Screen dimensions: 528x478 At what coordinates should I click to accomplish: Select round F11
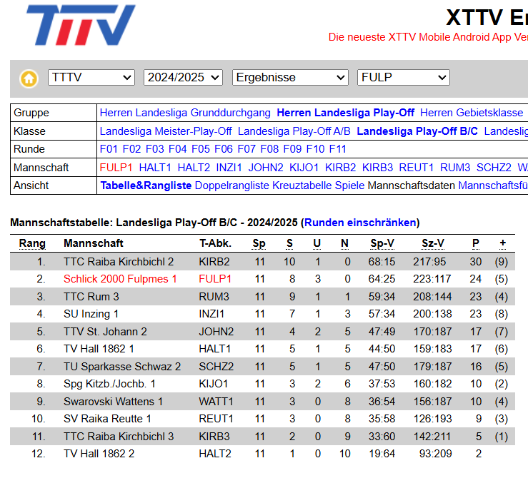pyautogui.click(x=337, y=149)
